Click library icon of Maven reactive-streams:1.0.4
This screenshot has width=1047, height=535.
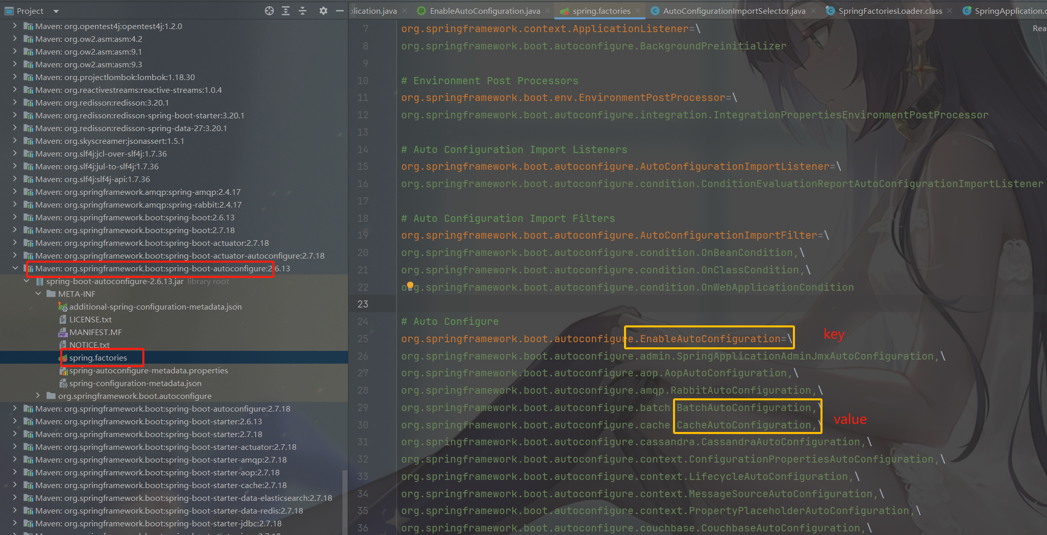click(28, 90)
